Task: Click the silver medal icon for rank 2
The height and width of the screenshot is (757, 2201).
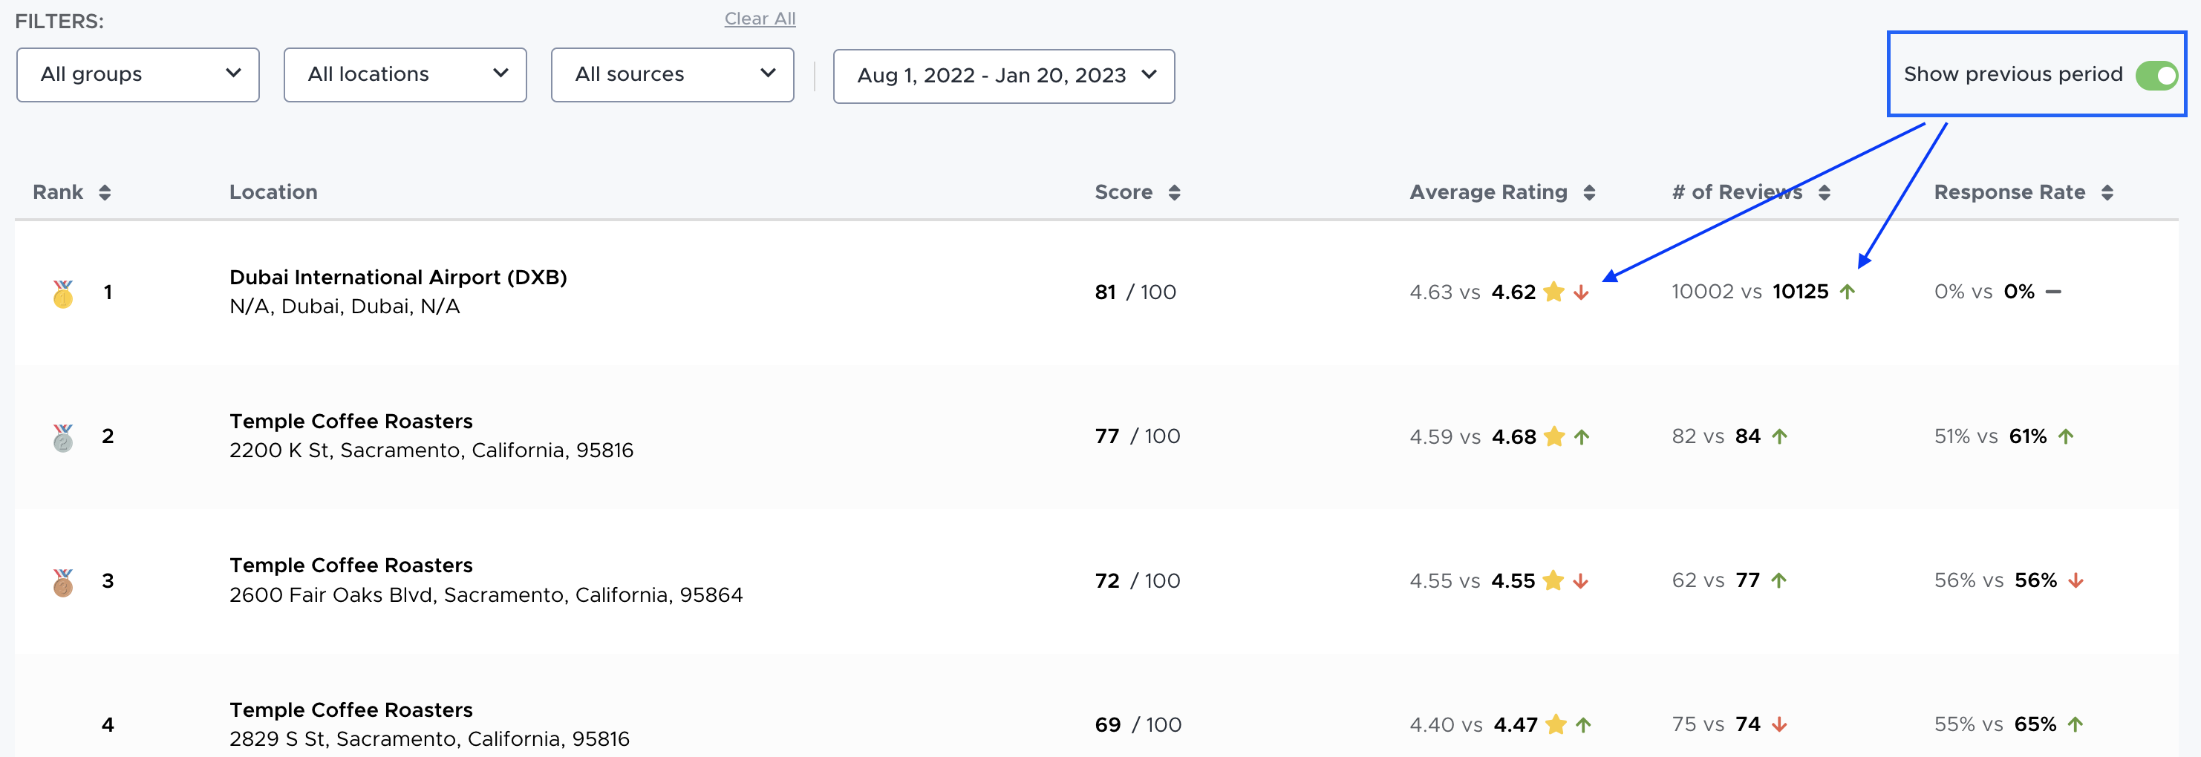Action: pos(62,439)
